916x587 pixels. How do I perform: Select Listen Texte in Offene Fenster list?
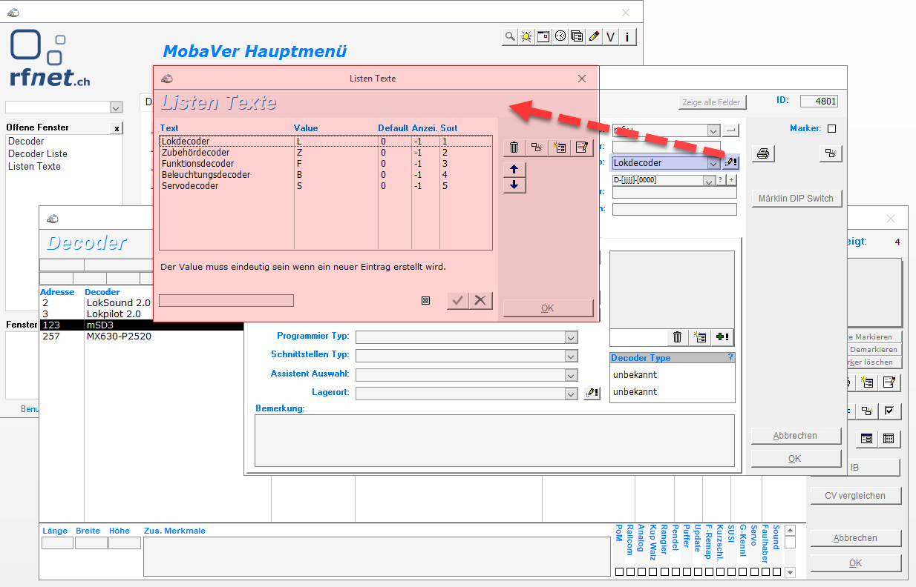coord(34,166)
